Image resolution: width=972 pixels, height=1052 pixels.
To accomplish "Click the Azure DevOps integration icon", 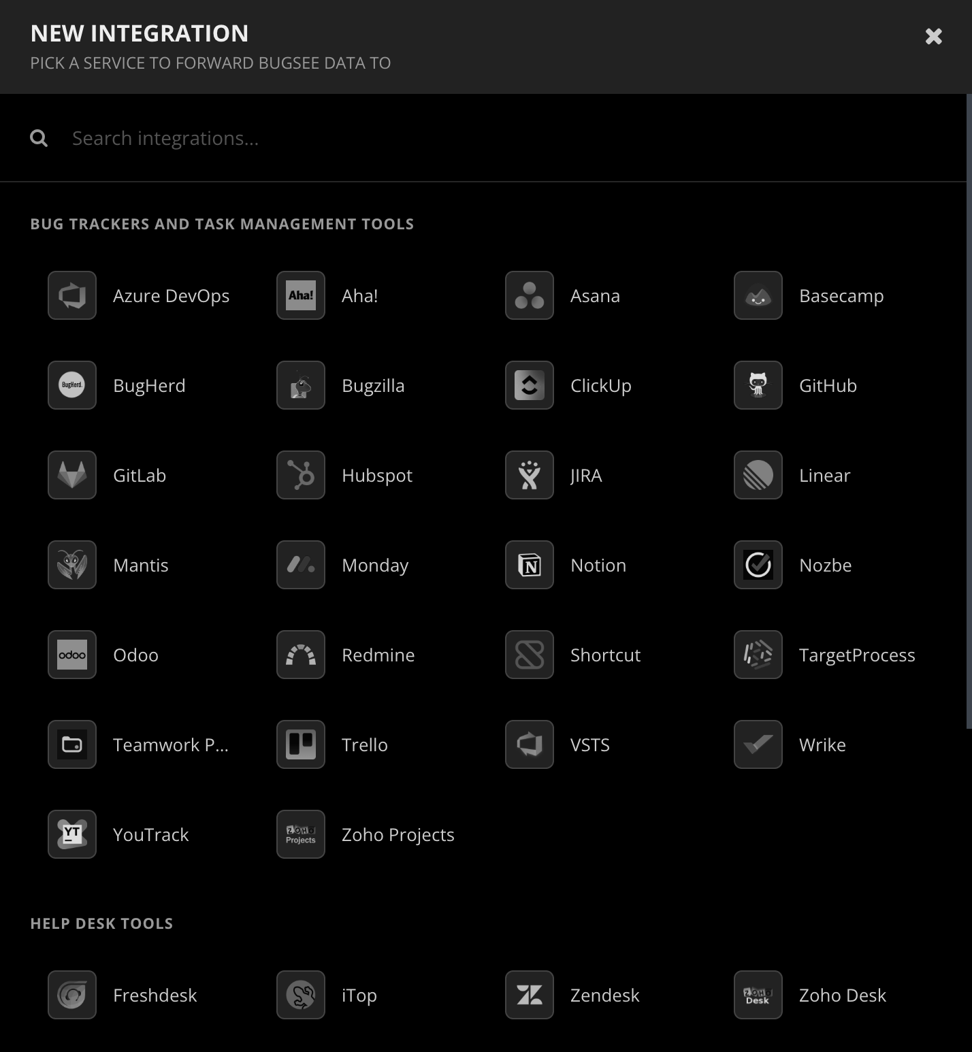I will 72,295.
